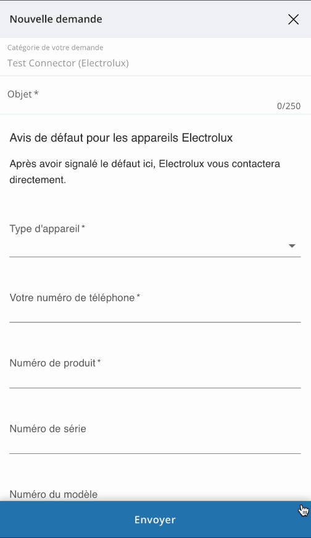Click the Objet label text
Viewport: 311px width, 538px height.
[23, 94]
